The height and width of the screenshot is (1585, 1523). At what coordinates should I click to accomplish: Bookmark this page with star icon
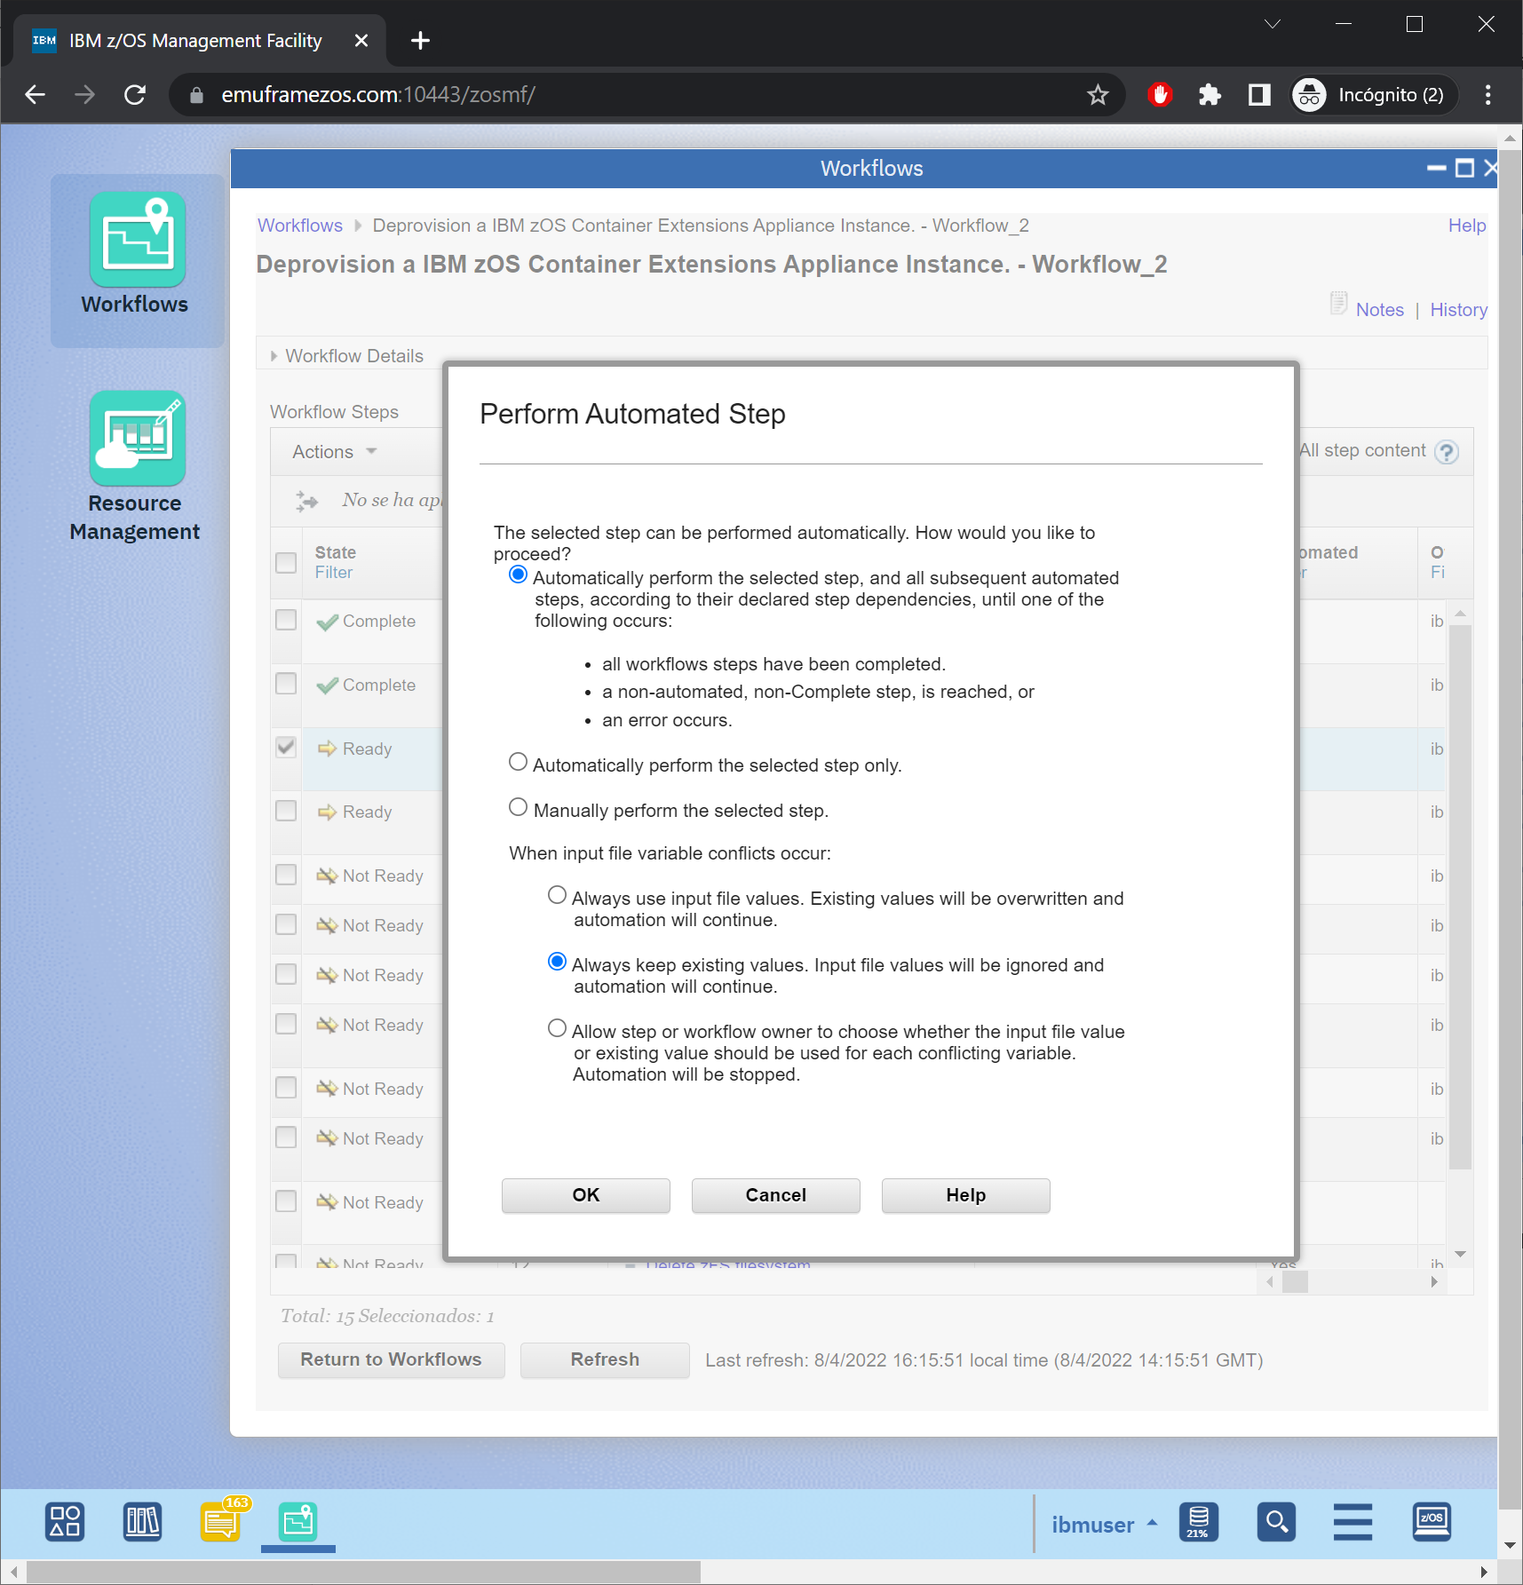click(1098, 95)
